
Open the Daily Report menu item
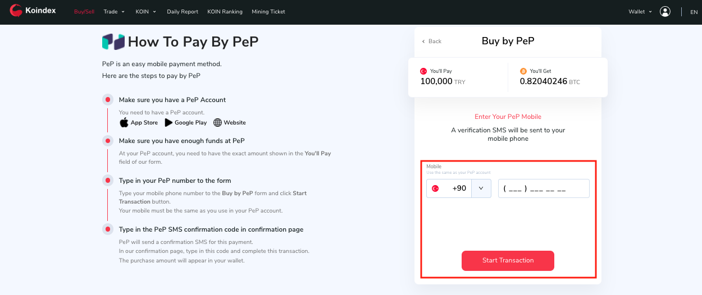(x=183, y=11)
